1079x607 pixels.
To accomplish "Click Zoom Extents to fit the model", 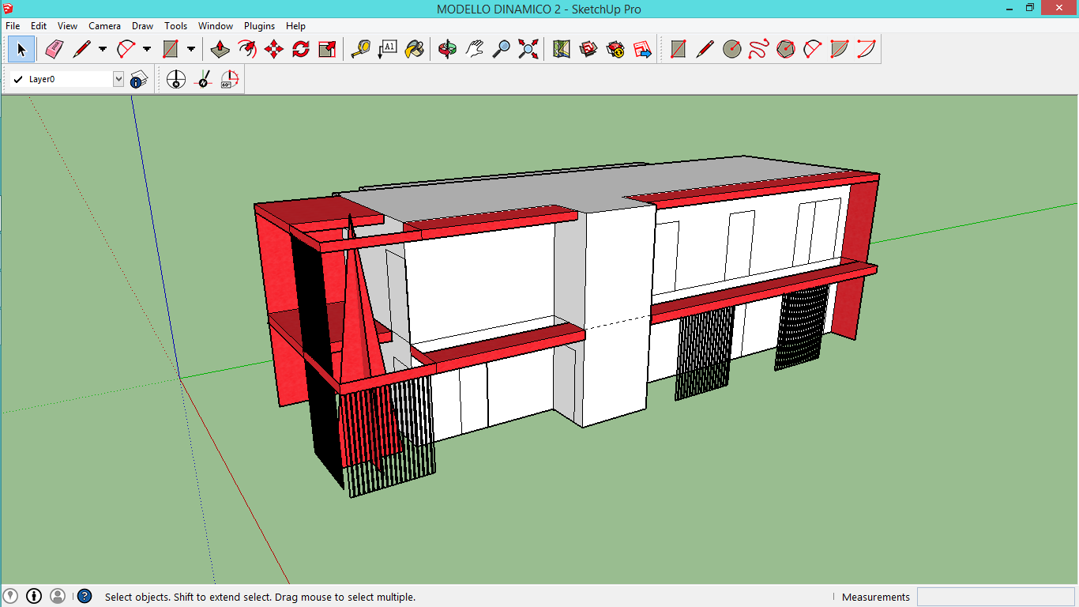I will pos(528,48).
